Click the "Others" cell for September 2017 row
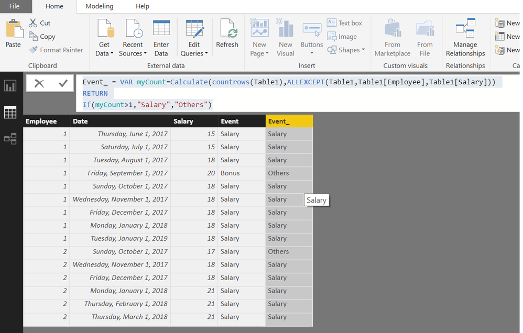The width and height of the screenshot is (523, 333). coord(289,173)
